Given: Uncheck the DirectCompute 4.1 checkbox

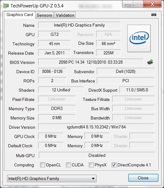Looking at the screenshot, I should 114,165.
